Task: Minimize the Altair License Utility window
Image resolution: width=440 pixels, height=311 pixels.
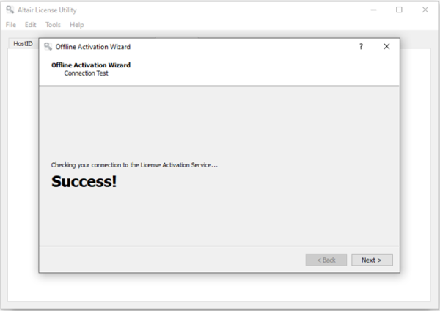Action: [x=373, y=10]
